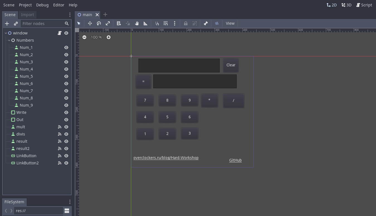Open signals of the mult node
The width and height of the screenshot is (376, 216).
[60, 127]
